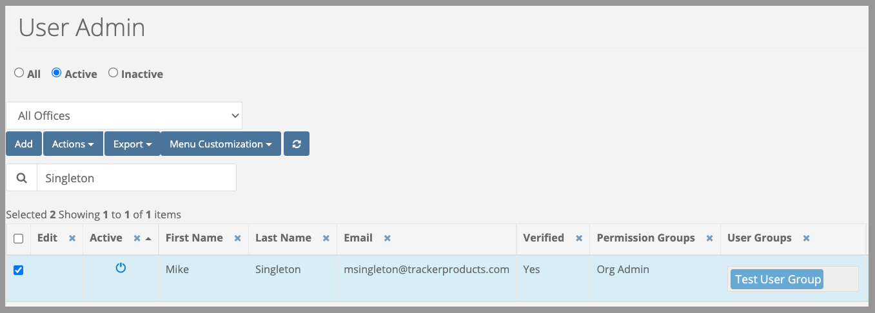The width and height of the screenshot is (875, 313).
Task: Expand the Actions dropdown menu
Action: click(74, 144)
